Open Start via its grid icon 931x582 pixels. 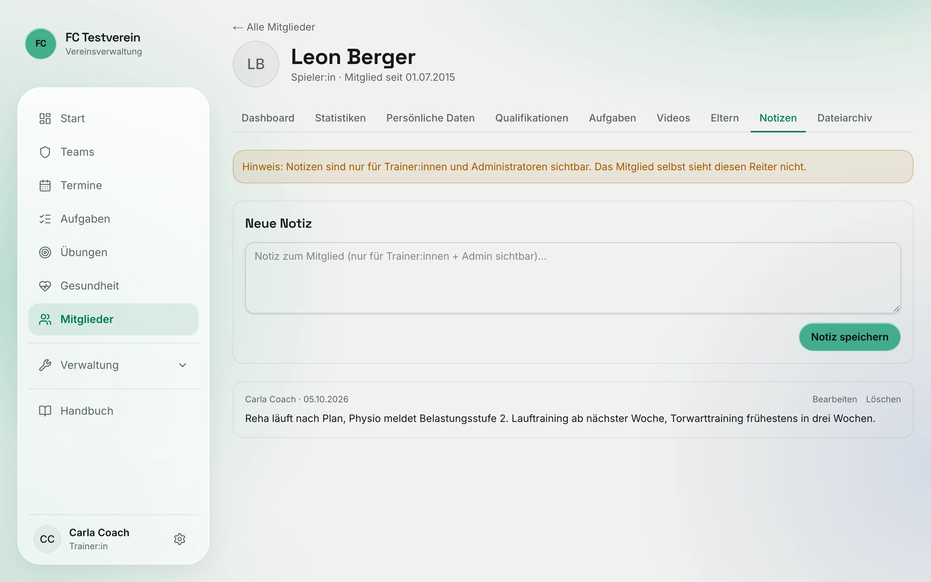pyautogui.click(x=45, y=119)
